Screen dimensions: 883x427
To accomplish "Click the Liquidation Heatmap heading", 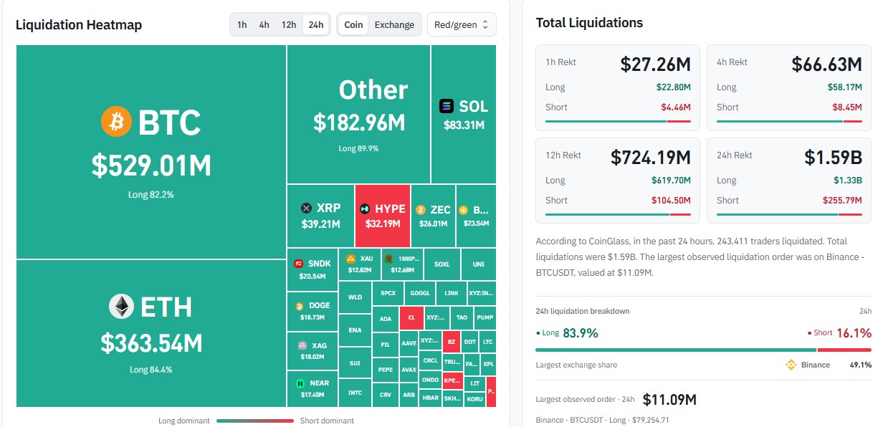I will pyautogui.click(x=79, y=25).
